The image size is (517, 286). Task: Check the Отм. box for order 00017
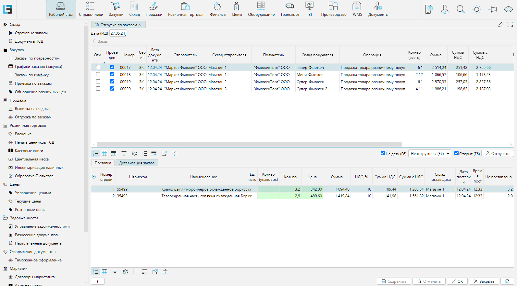98,67
